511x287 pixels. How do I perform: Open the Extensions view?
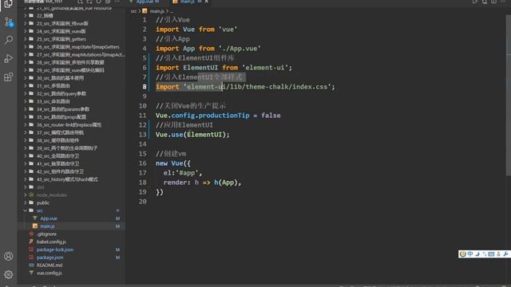click(9, 77)
